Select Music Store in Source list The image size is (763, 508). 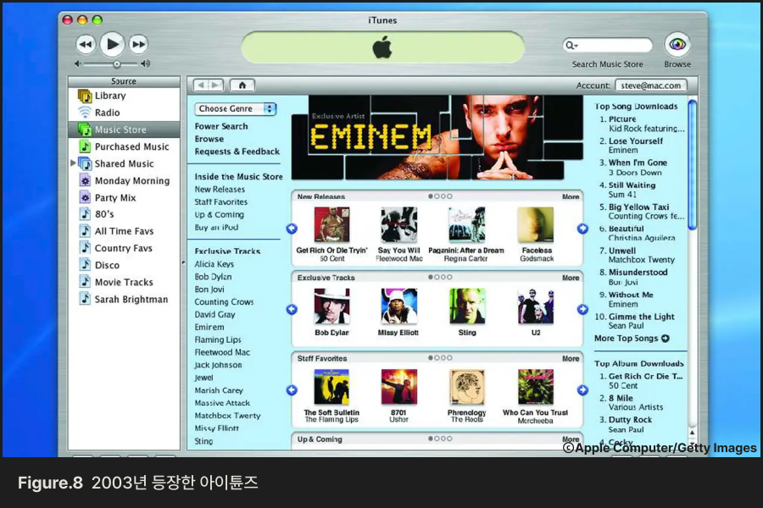point(120,130)
